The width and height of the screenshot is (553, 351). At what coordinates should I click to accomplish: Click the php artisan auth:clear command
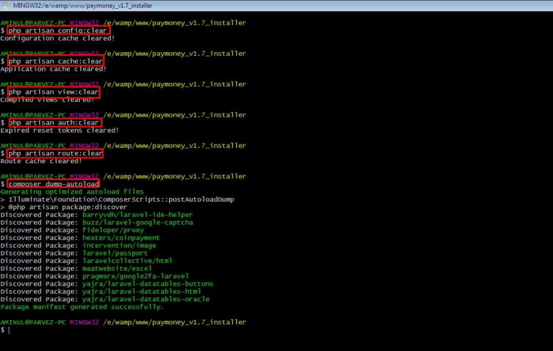tap(53, 122)
